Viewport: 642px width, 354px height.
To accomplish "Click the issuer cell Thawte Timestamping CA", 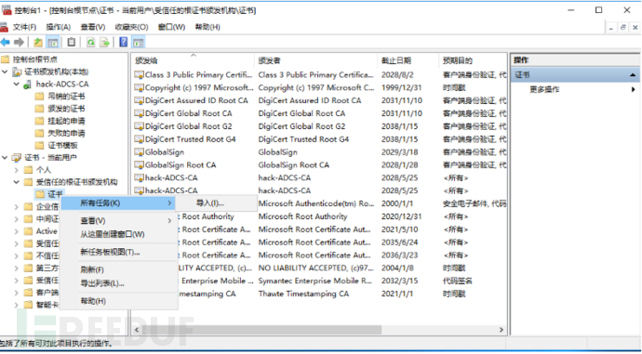I will coord(303,294).
